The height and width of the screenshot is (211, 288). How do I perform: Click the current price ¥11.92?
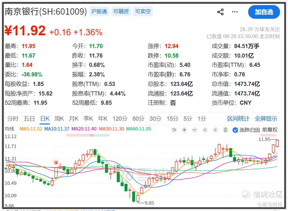pos(25,31)
